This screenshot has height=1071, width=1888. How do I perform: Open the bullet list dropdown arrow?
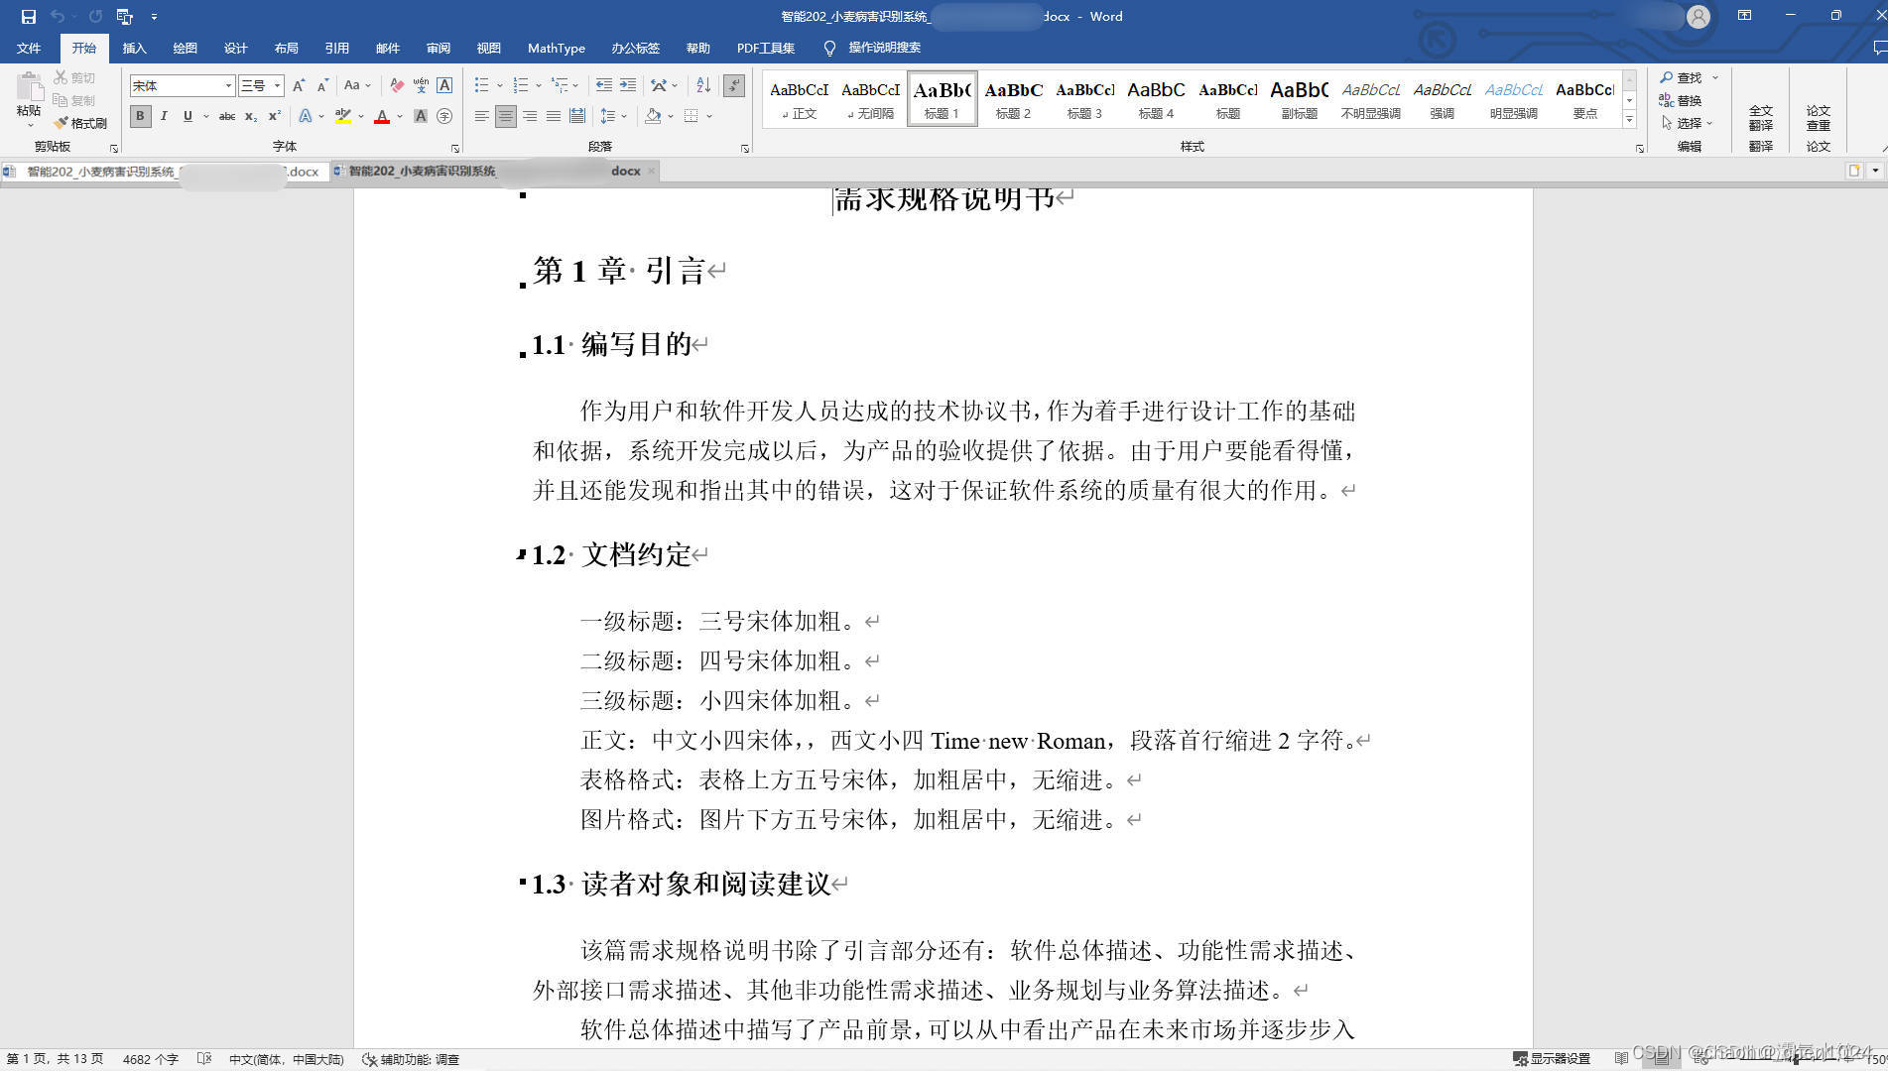[499, 85]
